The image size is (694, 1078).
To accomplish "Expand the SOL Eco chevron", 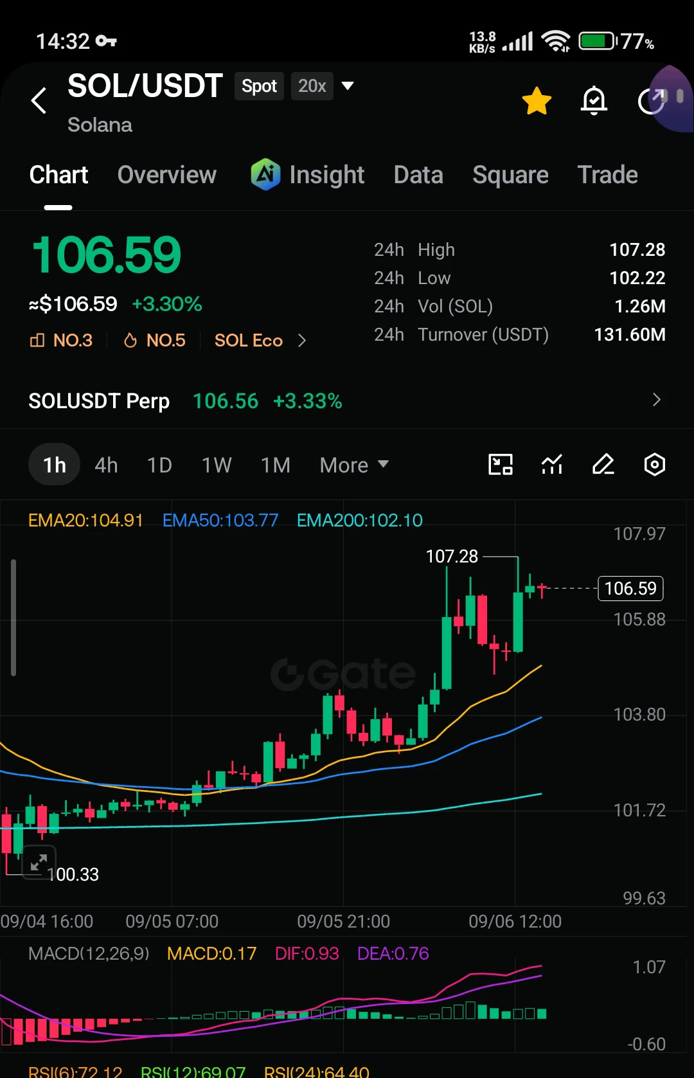I will 302,340.
